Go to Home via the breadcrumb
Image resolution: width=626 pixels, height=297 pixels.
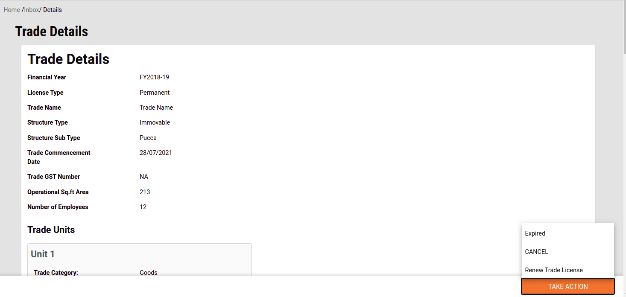tap(12, 10)
